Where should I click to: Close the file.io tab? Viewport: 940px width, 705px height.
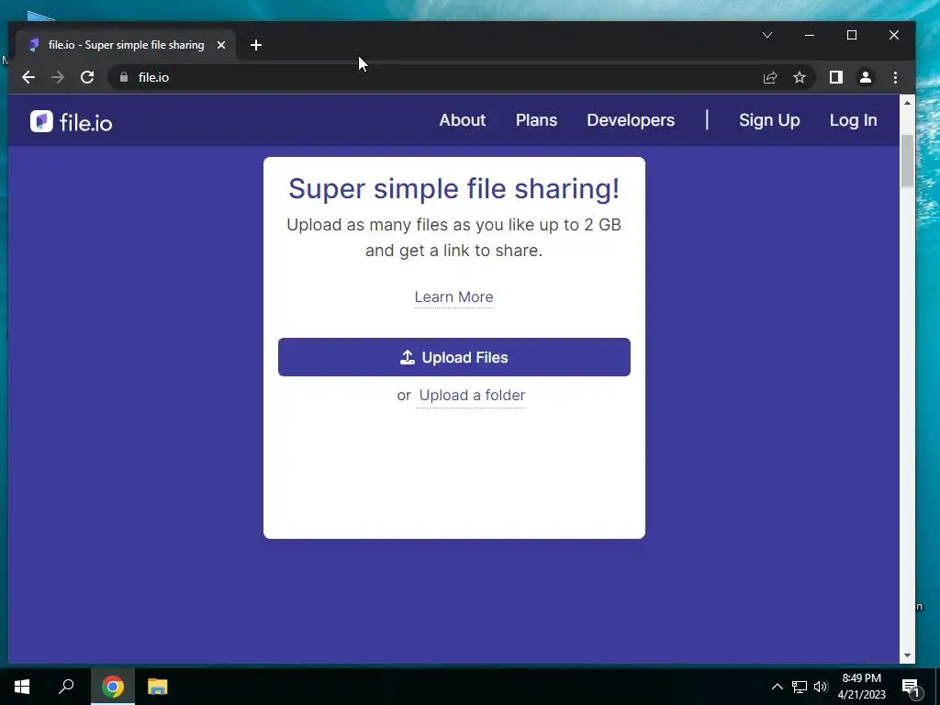click(x=221, y=45)
